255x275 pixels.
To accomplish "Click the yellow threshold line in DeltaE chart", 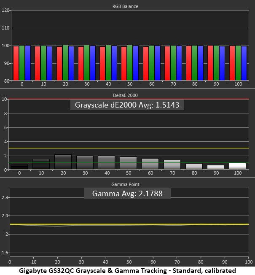I will coord(129,148).
